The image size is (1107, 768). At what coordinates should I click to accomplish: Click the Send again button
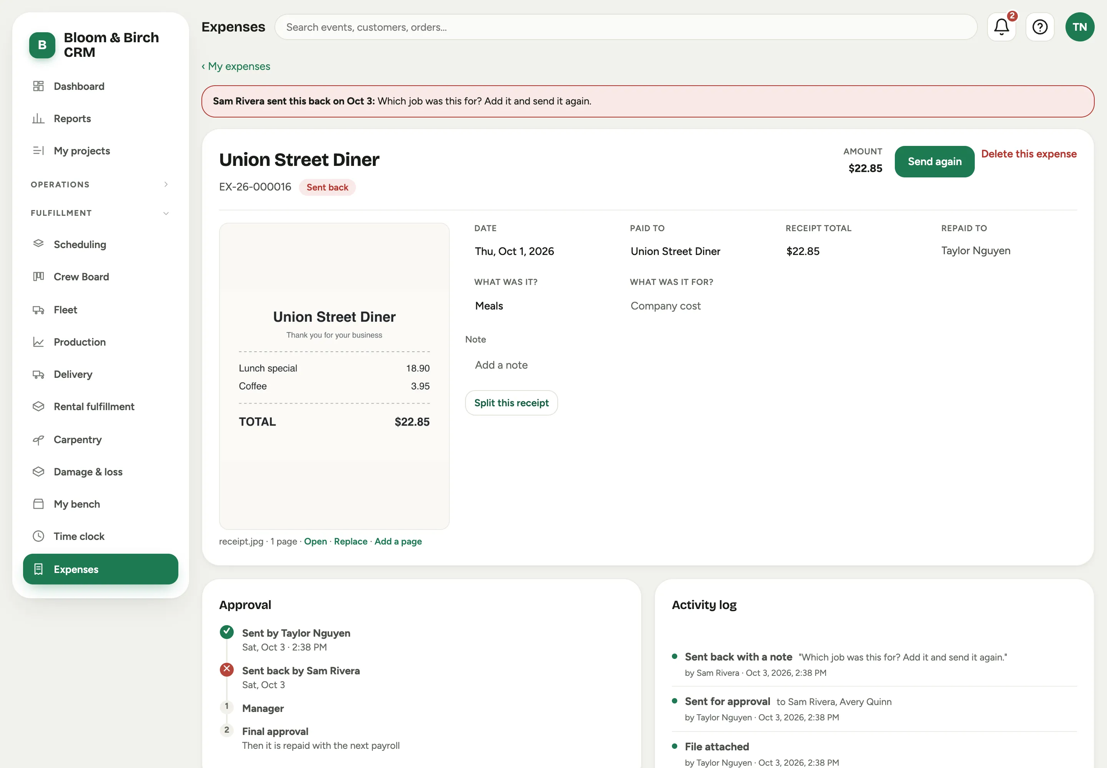[934, 162]
